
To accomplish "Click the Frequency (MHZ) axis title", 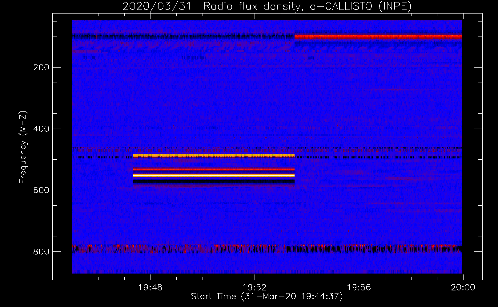I will (x=23, y=147).
